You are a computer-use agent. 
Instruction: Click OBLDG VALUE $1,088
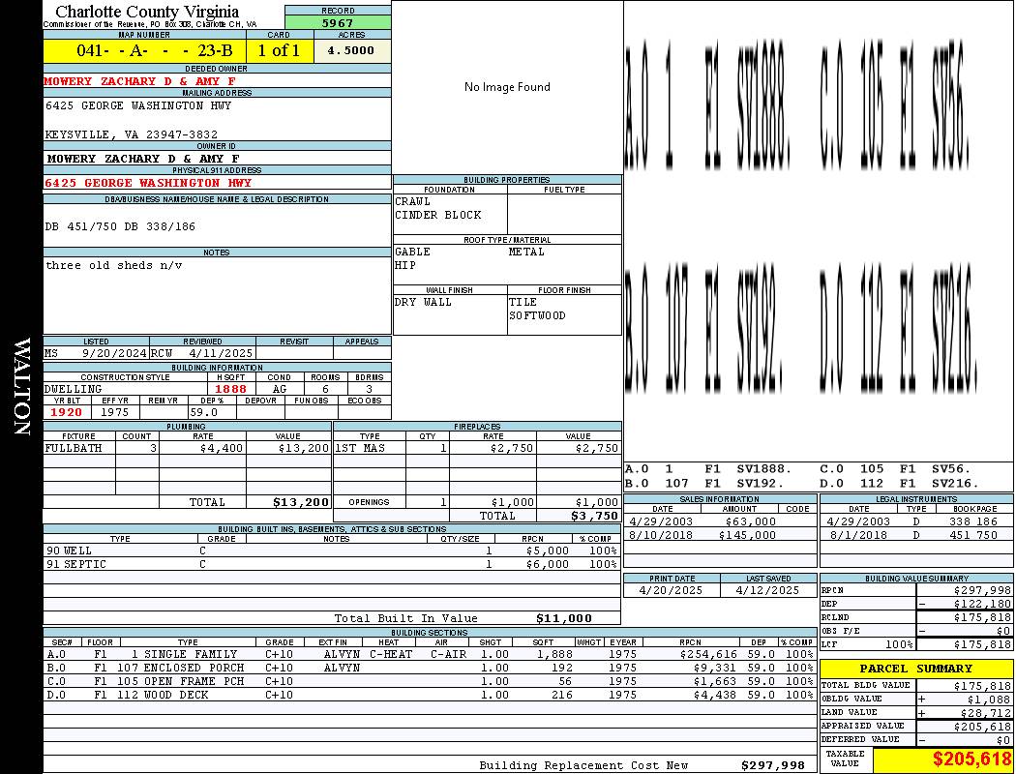point(989,699)
